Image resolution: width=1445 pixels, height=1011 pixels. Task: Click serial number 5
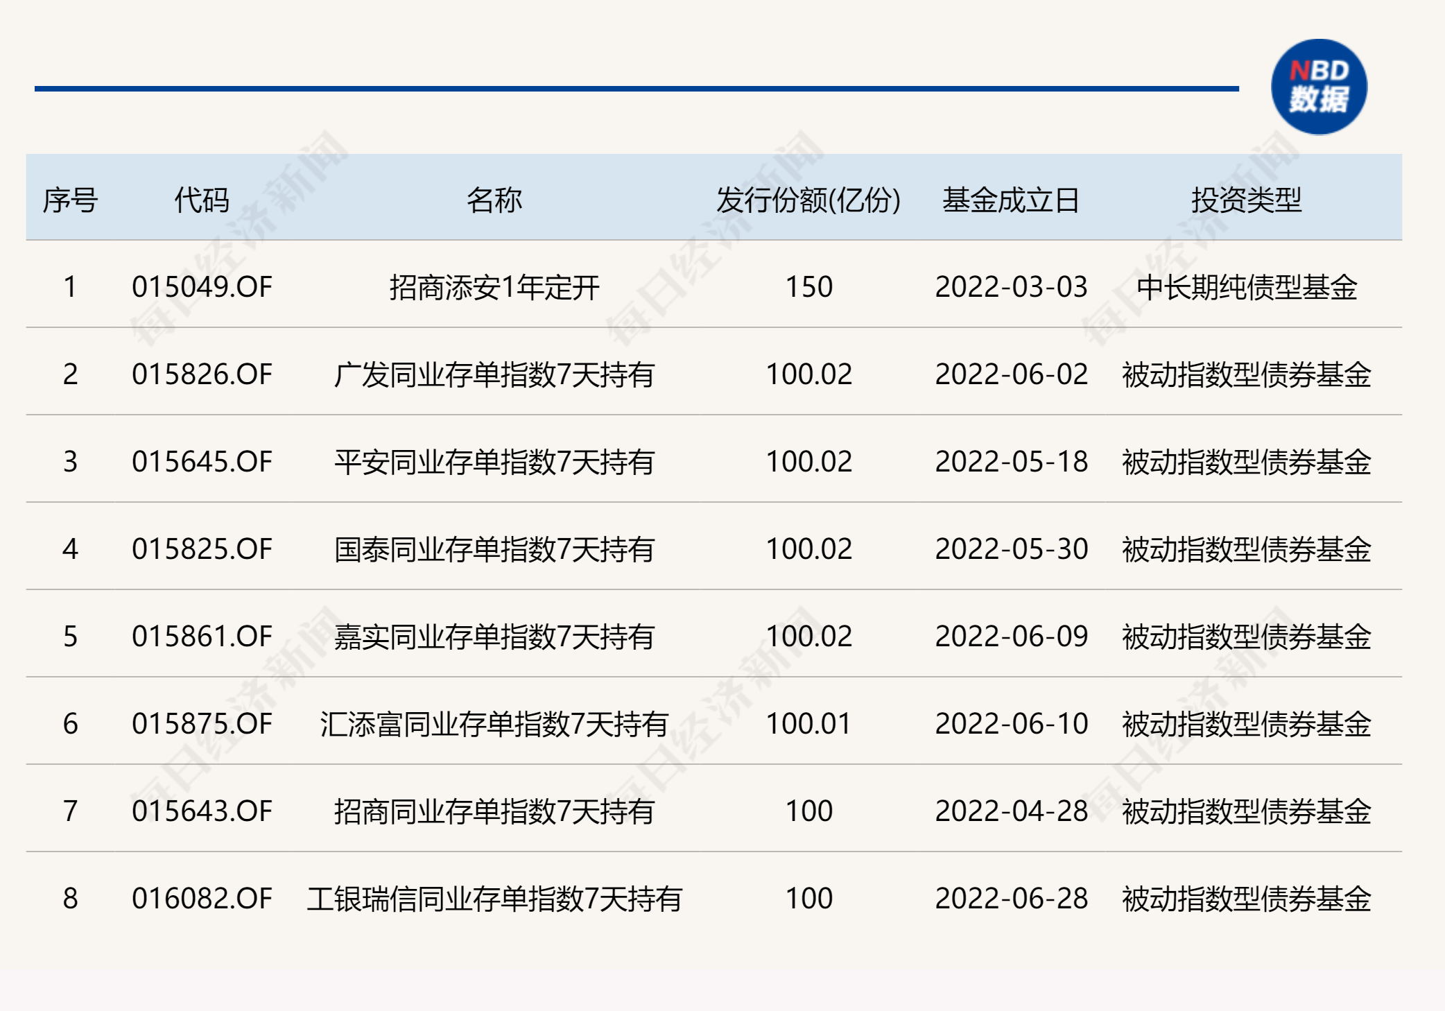(x=70, y=637)
